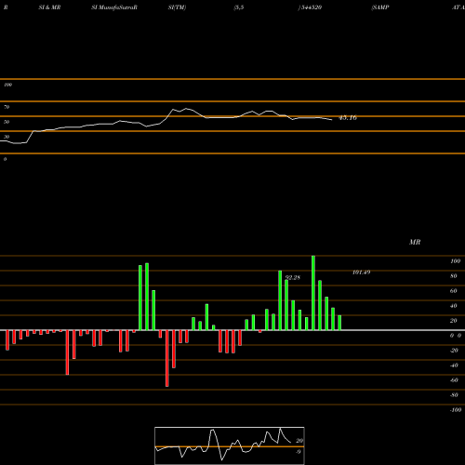The width and height of the screenshot is (465, 465).
Task: Open the mini overview chart thumbnail
Action: click(230, 445)
